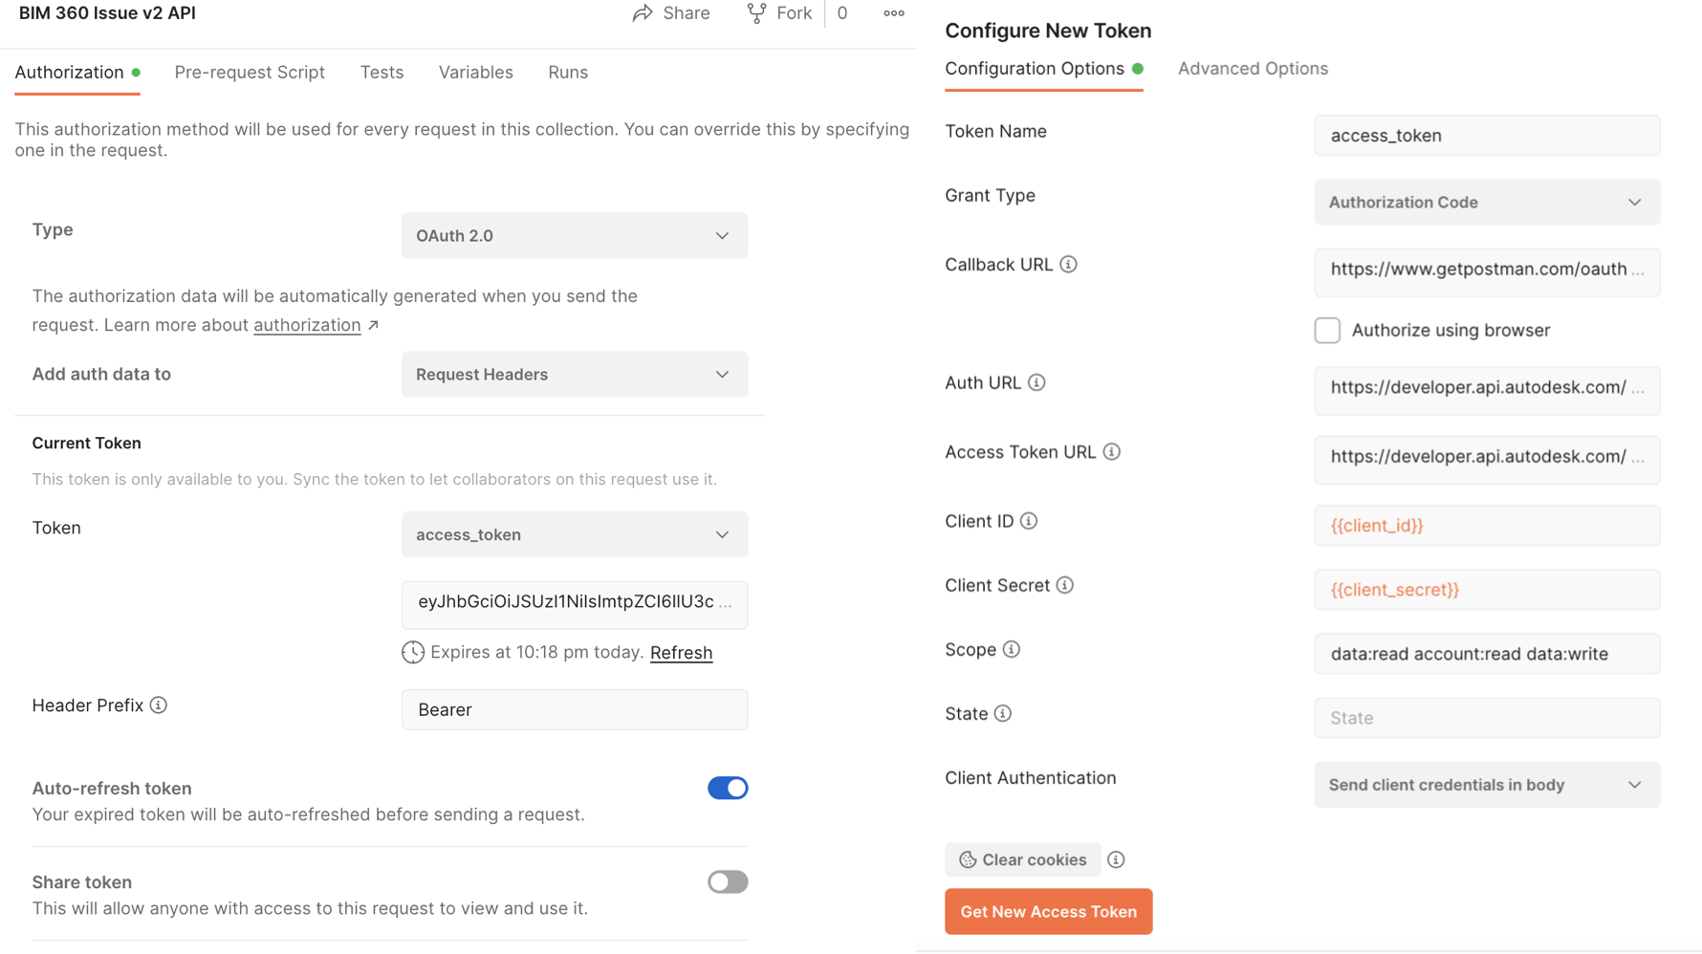Click the external link arrow after authorization

pyautogui.click(x=374, y=326)
